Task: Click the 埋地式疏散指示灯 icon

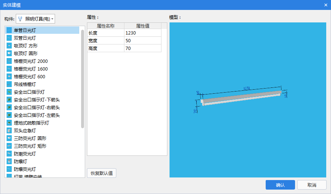Action: [9, 123]
